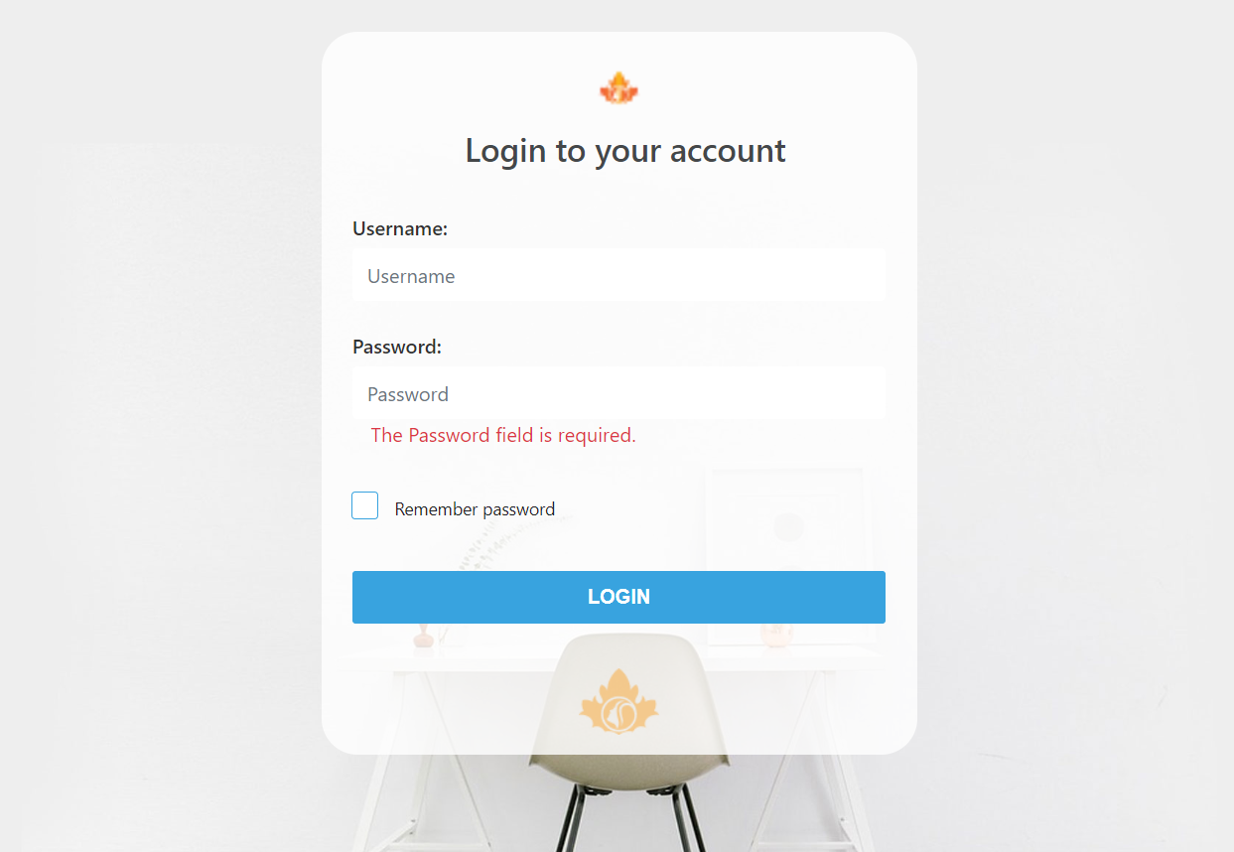Click the 'Remember password' label text

[475, 509]
